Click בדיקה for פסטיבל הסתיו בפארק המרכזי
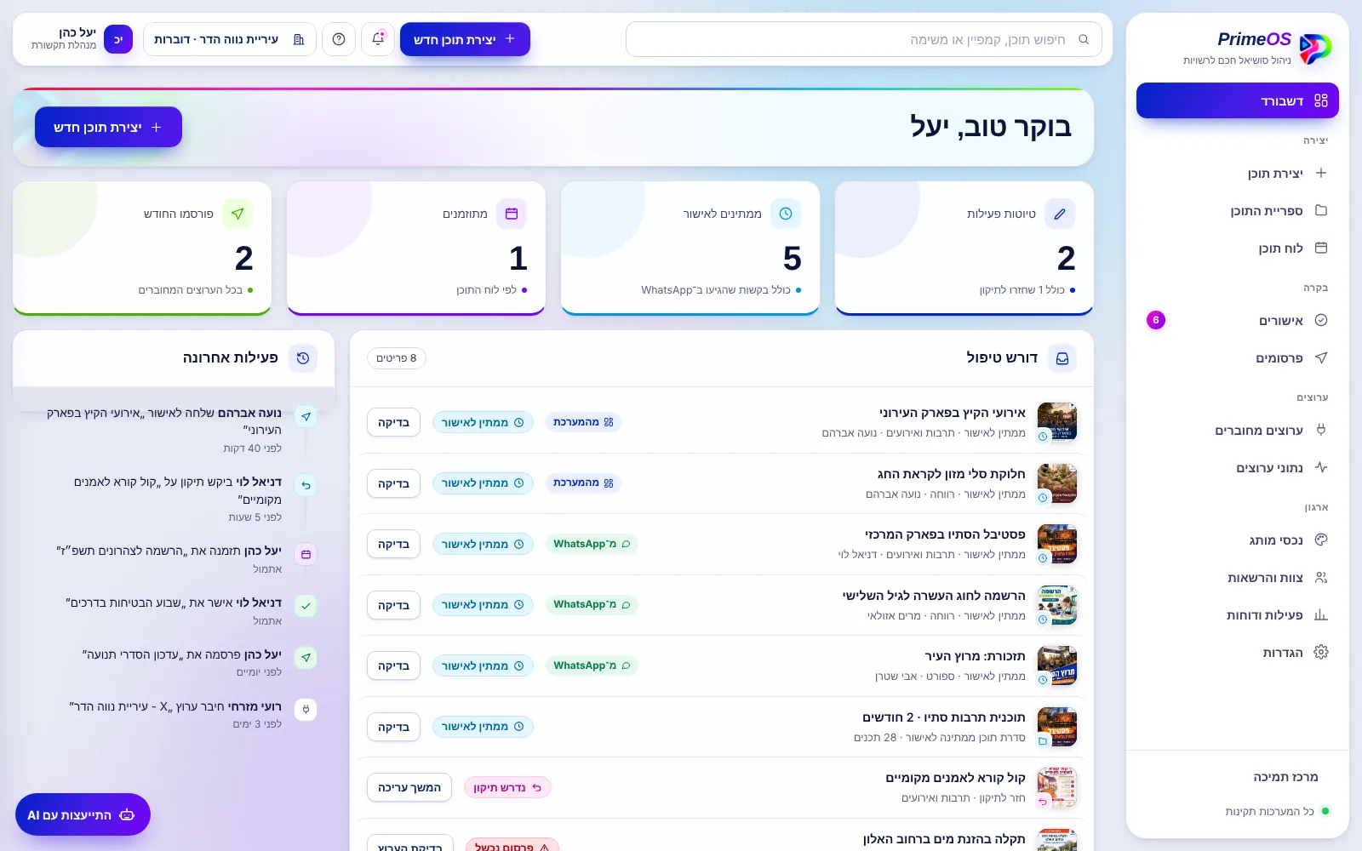This screenshot has height=851, width=1362. point(393,544)
